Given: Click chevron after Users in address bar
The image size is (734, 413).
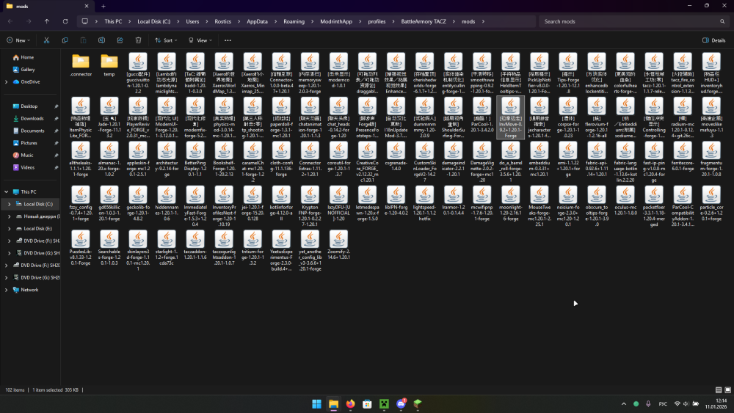Looking at the screenshot, I should [x=206, y=21].
